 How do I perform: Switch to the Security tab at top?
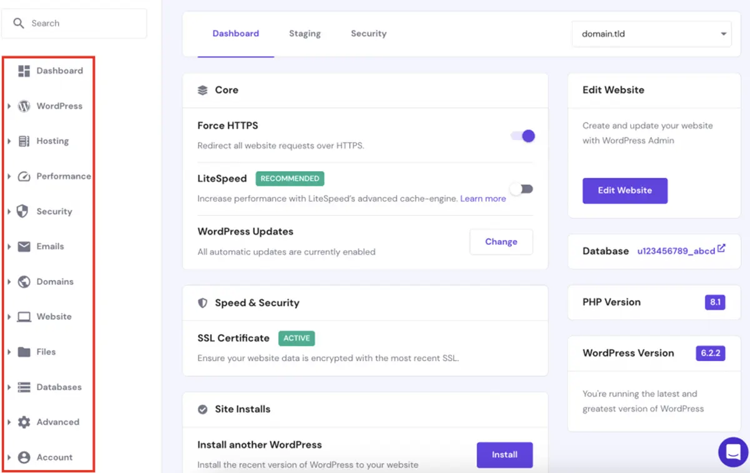click(x=368, y=34)
